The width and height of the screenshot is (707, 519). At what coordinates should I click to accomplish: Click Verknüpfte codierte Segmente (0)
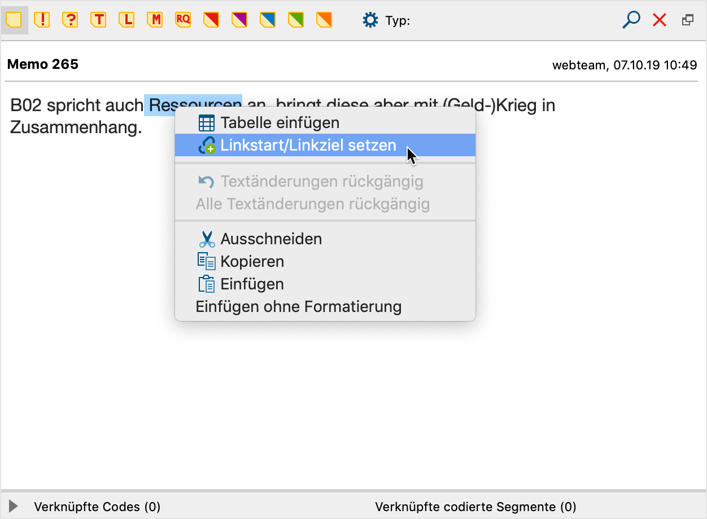click(x=475, y=507)
